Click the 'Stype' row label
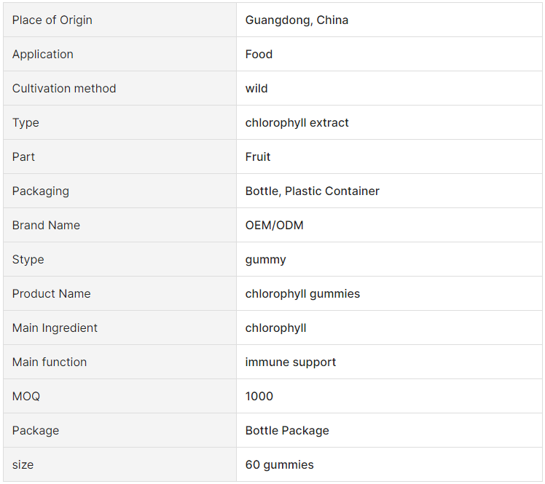Screen dimensions: 545x484 click(28, 259)
